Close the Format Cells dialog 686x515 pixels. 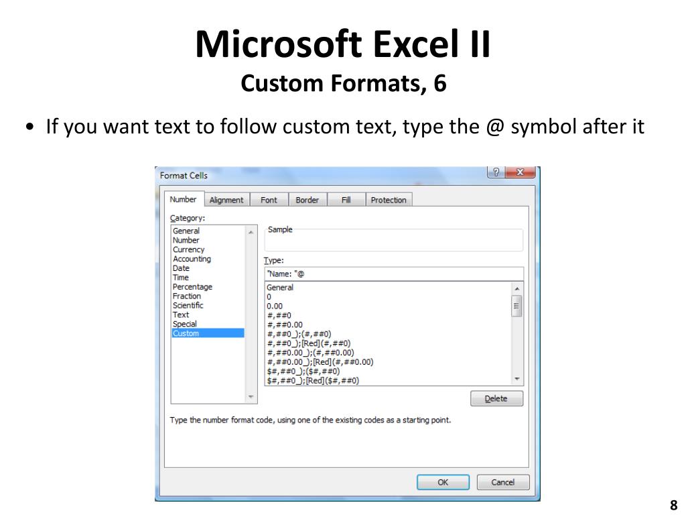[520, 172]
